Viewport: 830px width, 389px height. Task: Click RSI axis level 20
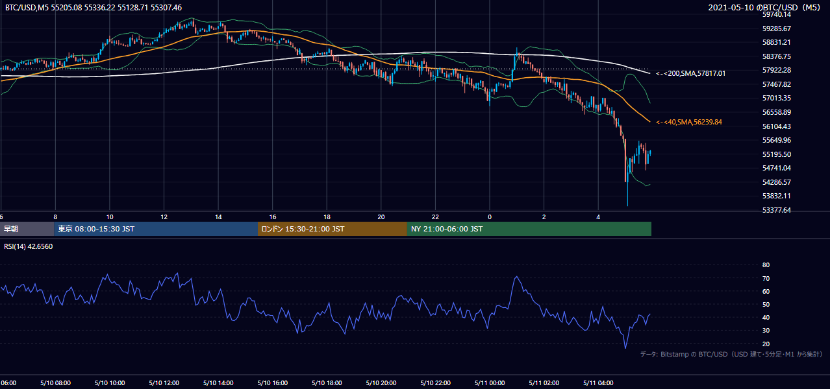[766, 344]
